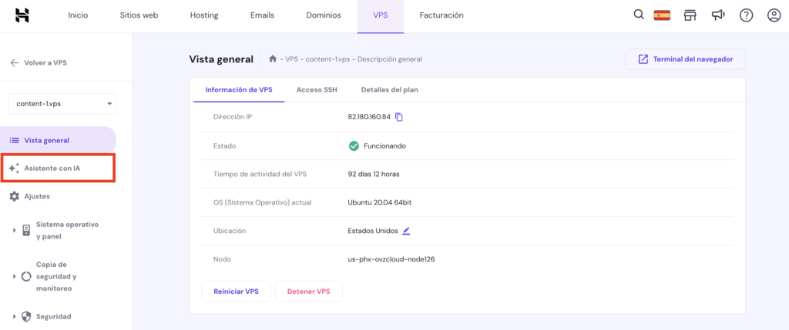
Task: Edit location with pencil icon
Action: click(406, 231)
